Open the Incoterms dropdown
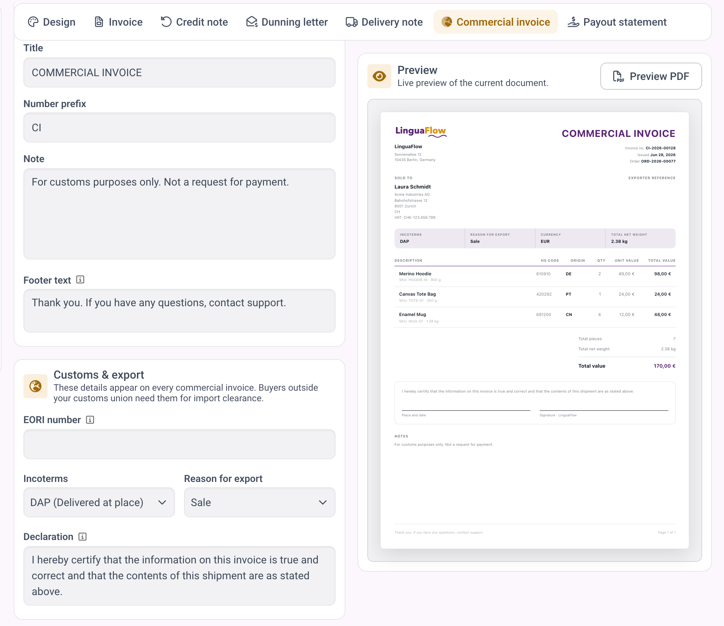Image resolution: width=724 pixels, height=626 pixels. click(x=99, y=502)
